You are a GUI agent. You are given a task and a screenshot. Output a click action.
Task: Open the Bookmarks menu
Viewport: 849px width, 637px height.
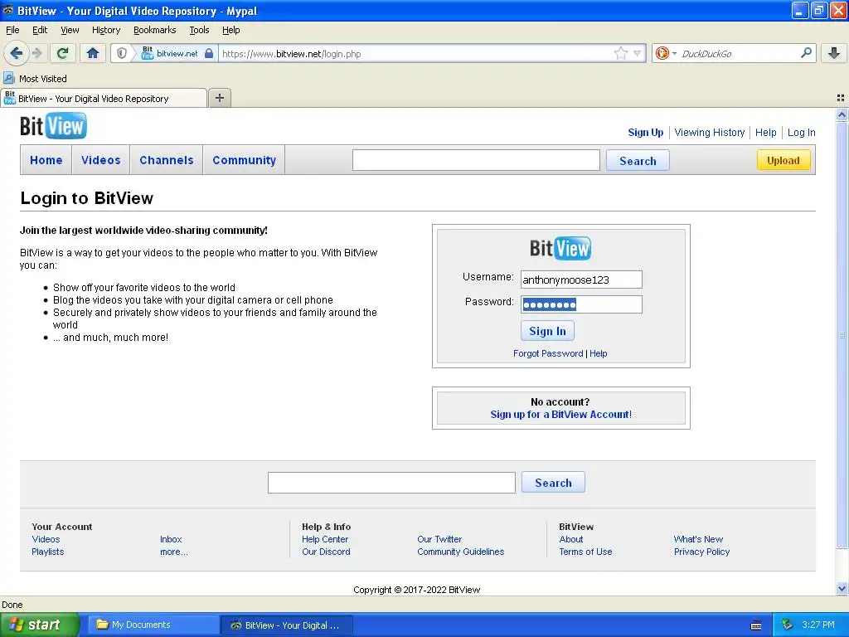(155, 30)
